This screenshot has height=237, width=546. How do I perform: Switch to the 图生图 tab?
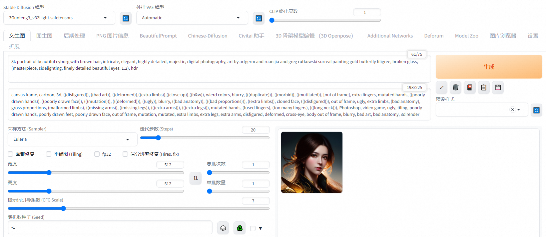(x=44, y=36)
